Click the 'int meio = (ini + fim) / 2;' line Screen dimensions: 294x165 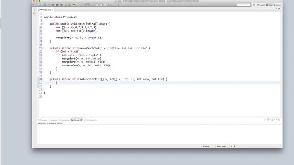pos(82,55)
